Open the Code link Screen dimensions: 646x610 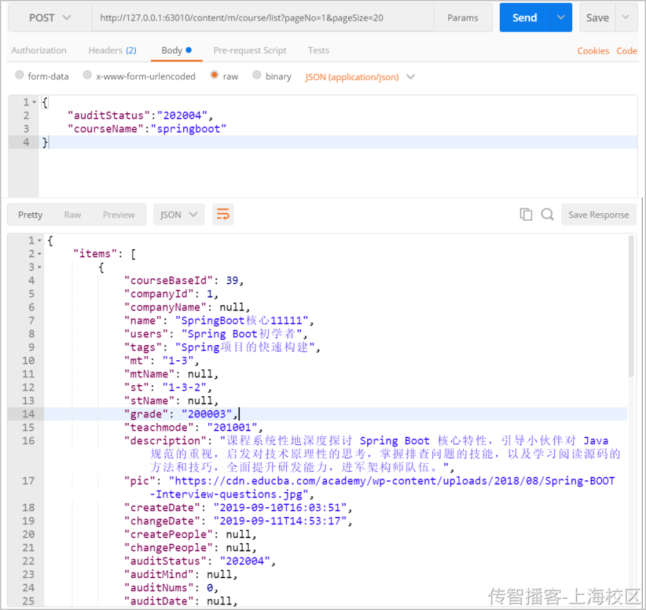tap(627, 51)
